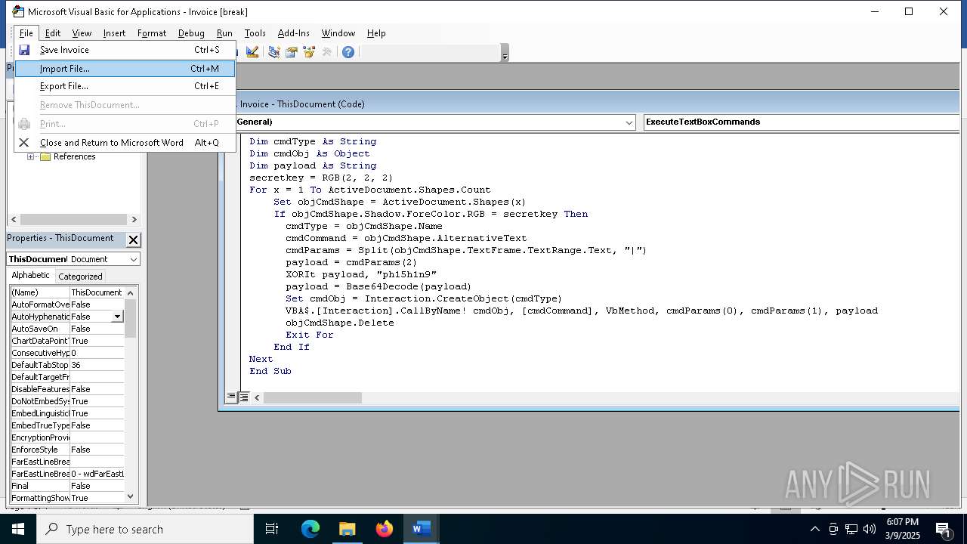967x544 pixels.
Task: Switch code window to Full Module View
Action: tap(244, 397)
